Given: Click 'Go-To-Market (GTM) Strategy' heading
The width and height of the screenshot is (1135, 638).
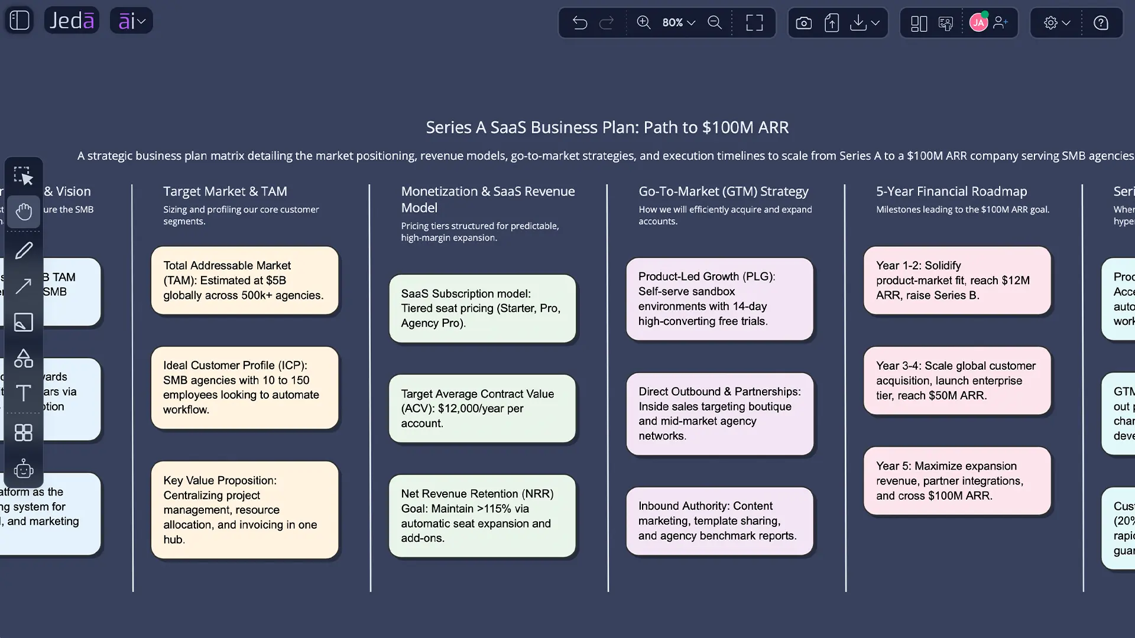Looking at the screenshot, I should [x=724, y=191].
